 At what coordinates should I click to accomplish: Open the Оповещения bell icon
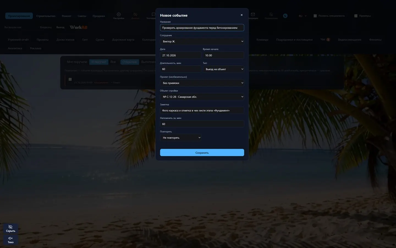tap(271, 14)
